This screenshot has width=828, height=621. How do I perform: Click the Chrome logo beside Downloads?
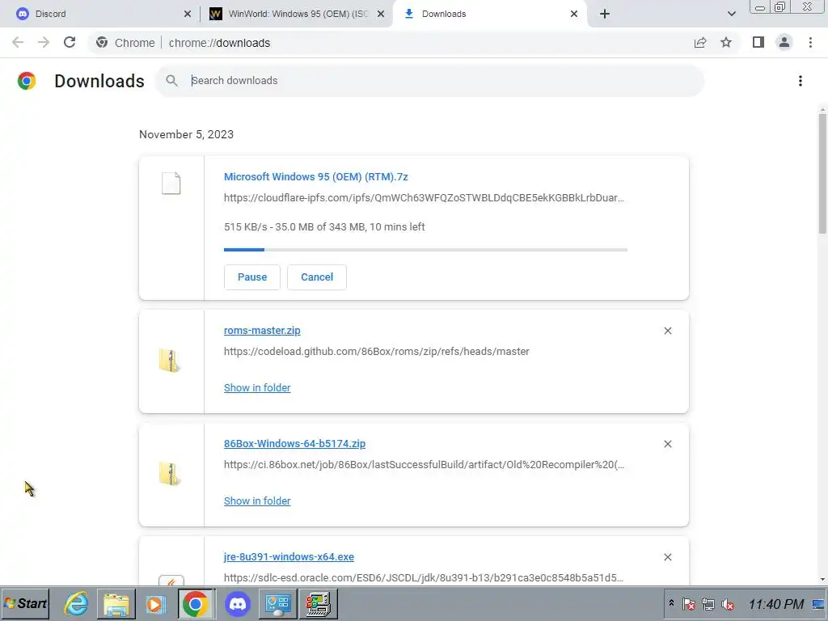click(27, 81)
